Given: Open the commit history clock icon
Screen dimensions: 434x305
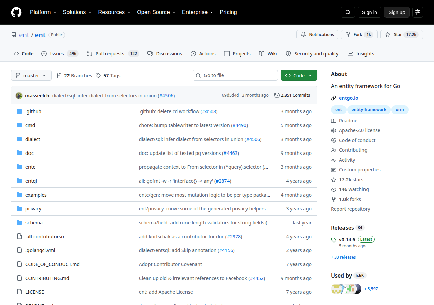Looking at the screenshot, I should (277, 95).
